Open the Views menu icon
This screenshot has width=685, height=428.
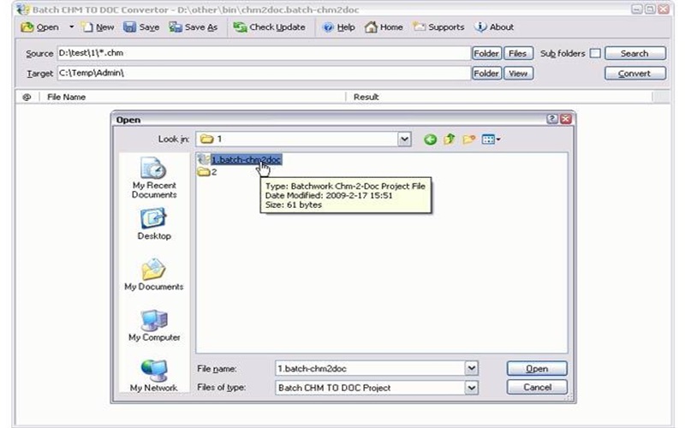tap(491, 140)
